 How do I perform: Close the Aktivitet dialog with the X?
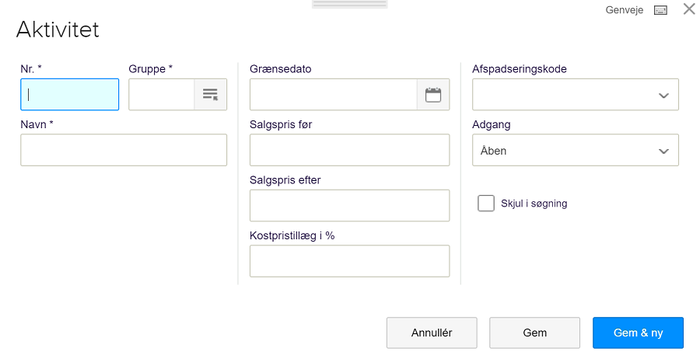689,9
